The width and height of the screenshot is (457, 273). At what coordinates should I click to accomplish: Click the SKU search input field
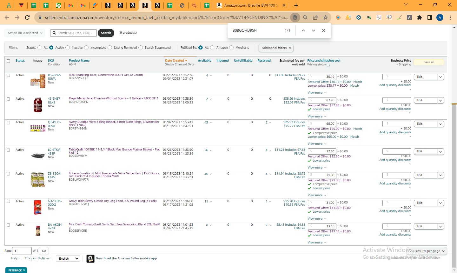73,33
